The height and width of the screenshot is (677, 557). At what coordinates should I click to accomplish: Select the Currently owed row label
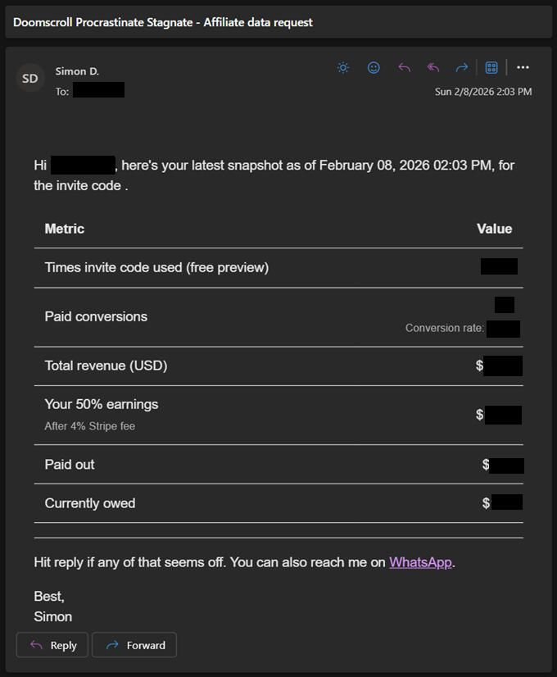click(90, 503)
